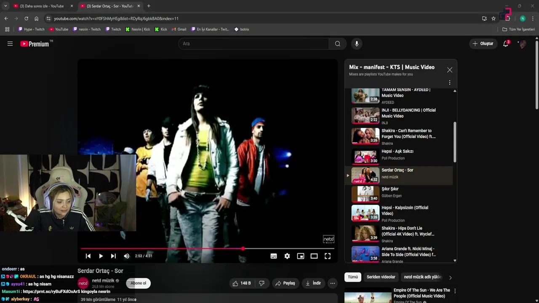This screenshot has height=303, width=539.
Task: Open Chrome tab search dropdown arrow
Action: click(x=5, y=6)
